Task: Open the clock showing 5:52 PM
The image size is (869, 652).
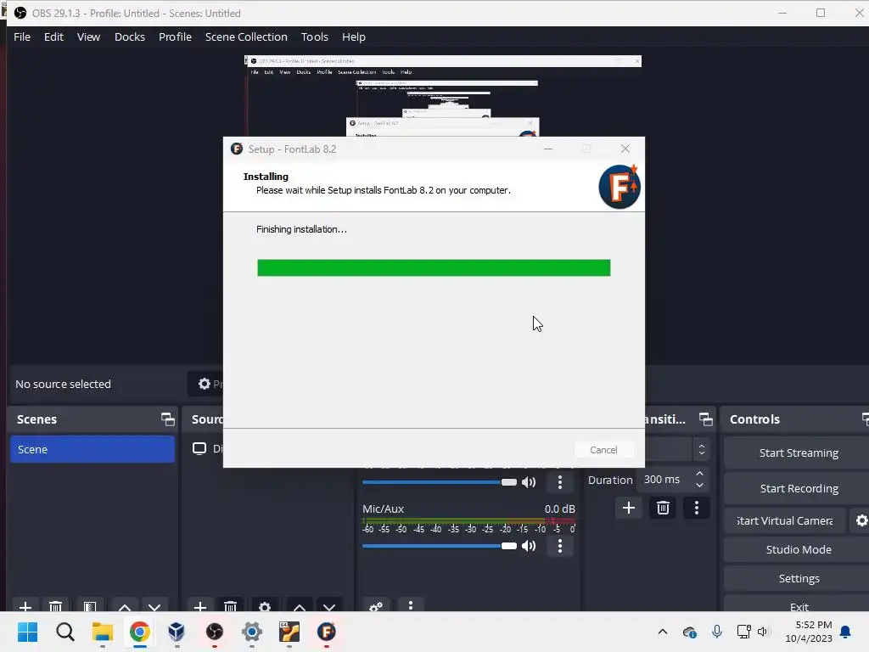Action: click(x=809, y=632)
